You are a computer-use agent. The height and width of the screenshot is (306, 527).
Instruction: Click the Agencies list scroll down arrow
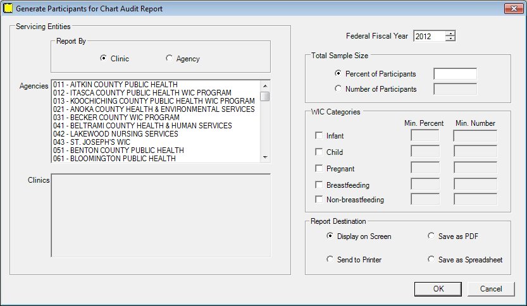[x=265, y=157]
